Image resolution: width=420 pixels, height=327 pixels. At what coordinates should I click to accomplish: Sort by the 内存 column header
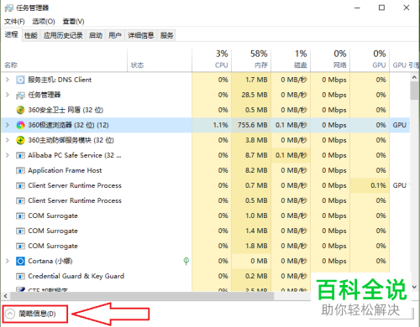251,60
